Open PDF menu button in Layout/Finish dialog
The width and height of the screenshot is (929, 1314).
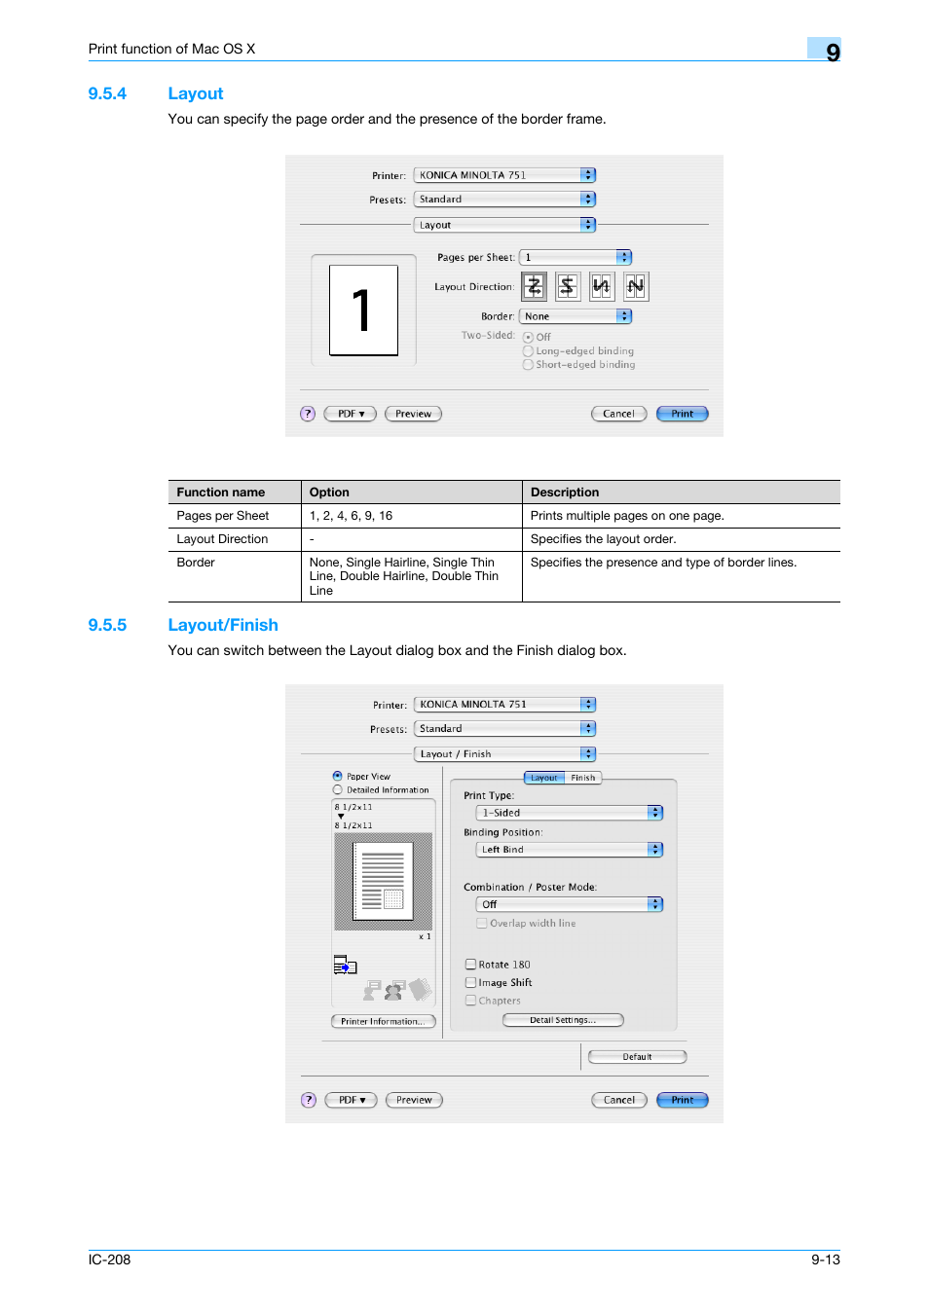(x=352, y=1100)
